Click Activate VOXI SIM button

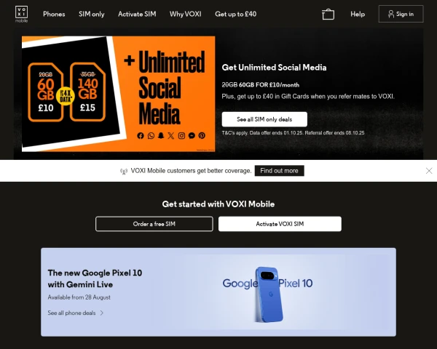coord(280,224)
